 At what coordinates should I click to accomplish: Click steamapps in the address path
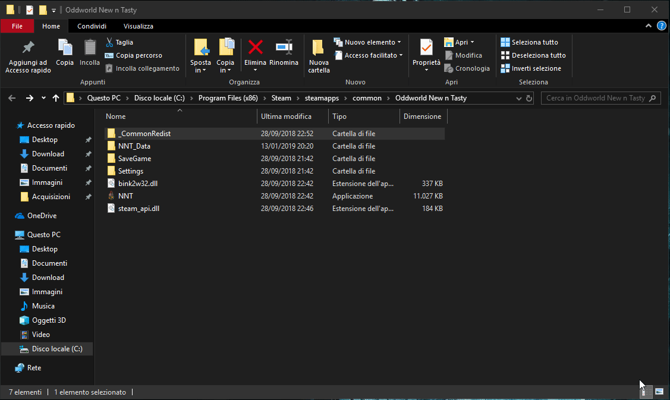click(322, 98)
